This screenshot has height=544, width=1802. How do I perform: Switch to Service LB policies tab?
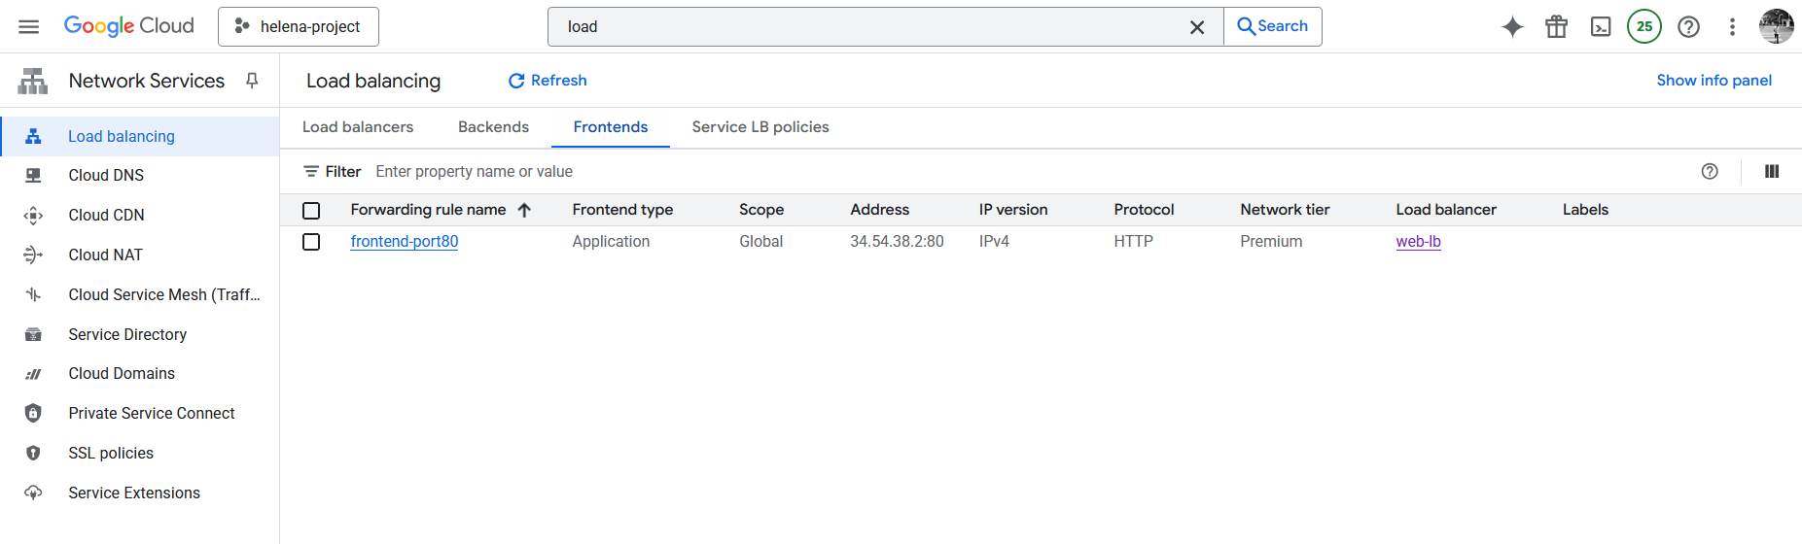pyautogui.click(x=760, y=127)
